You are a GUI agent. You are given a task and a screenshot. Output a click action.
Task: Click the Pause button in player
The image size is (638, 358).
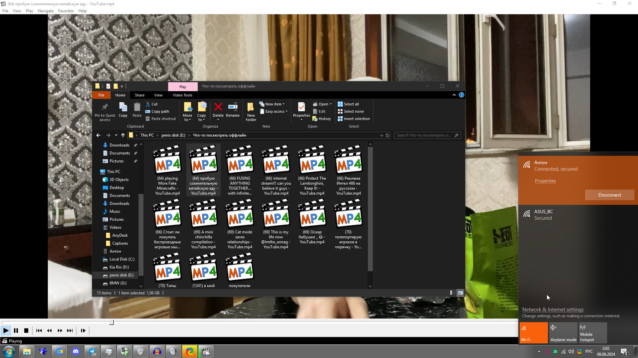(16, 330)
